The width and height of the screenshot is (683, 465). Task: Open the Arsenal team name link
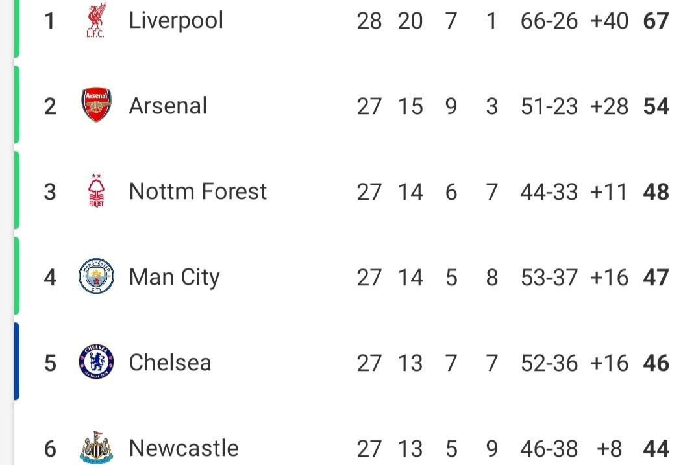(168, 106)
